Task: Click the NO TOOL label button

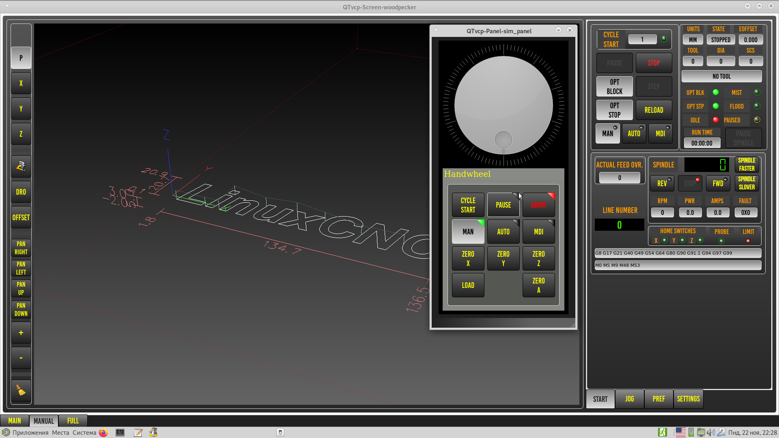Action: coord(721,76)
